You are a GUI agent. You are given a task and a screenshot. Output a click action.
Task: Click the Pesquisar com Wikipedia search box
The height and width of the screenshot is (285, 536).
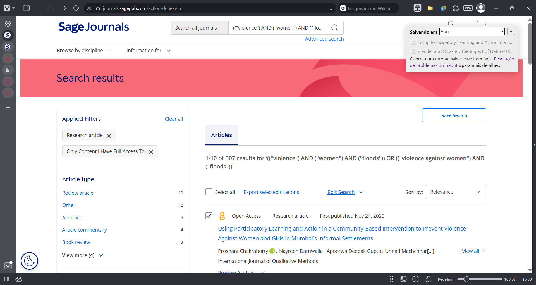pos(368,8)
